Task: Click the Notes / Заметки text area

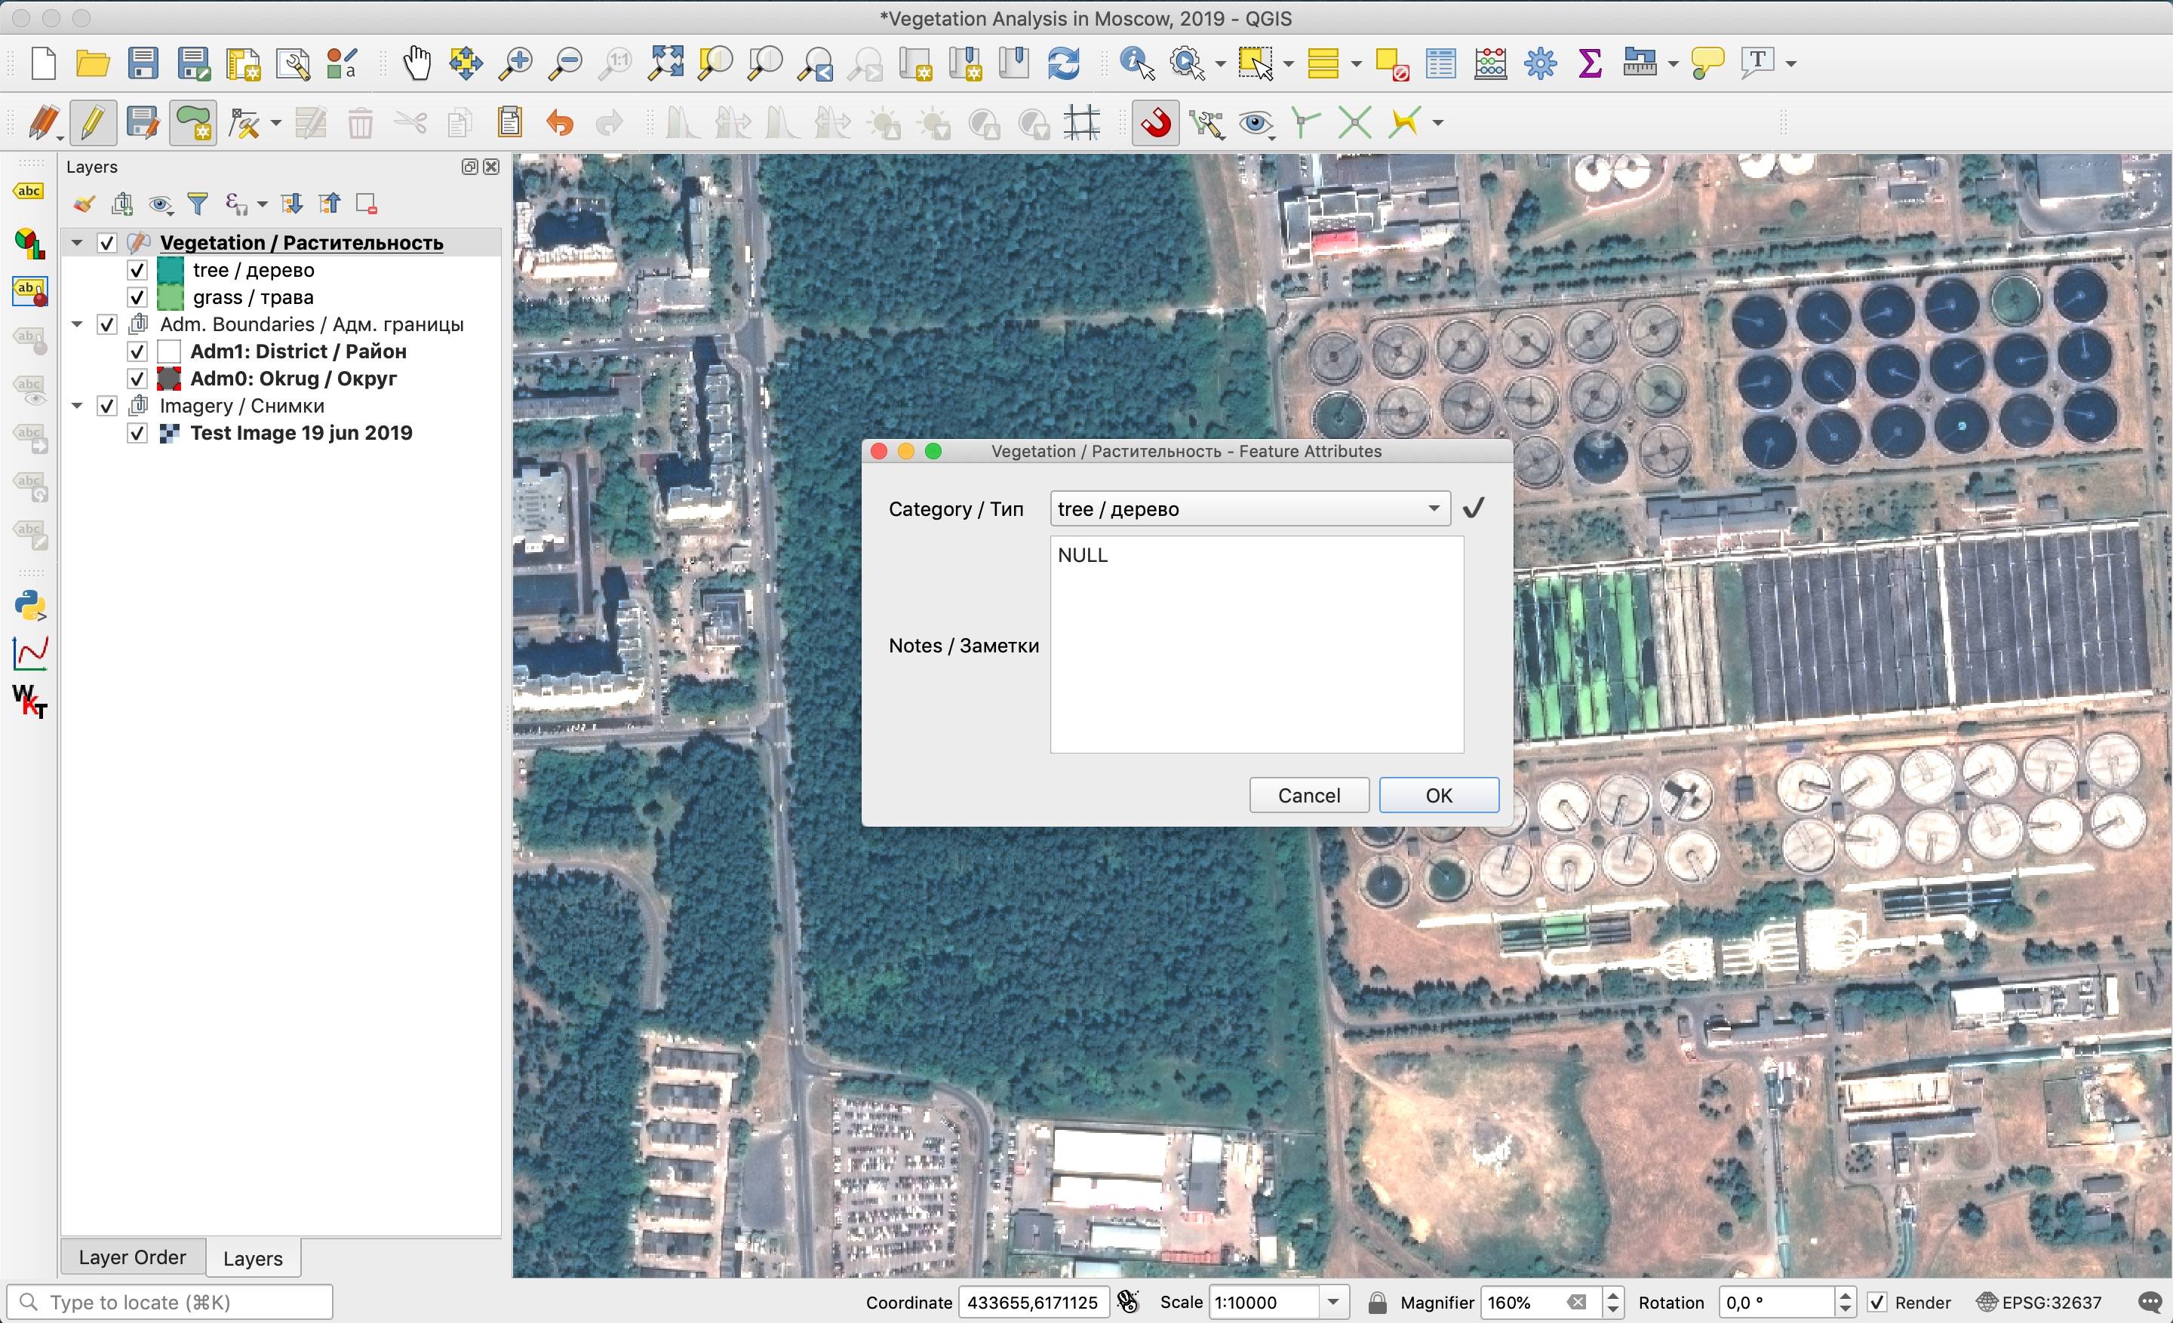Action: pyautogui.click(x=1257, y=645)
